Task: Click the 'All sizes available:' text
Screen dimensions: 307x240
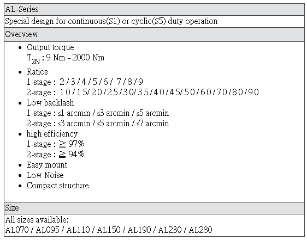Action: point(37,220)
